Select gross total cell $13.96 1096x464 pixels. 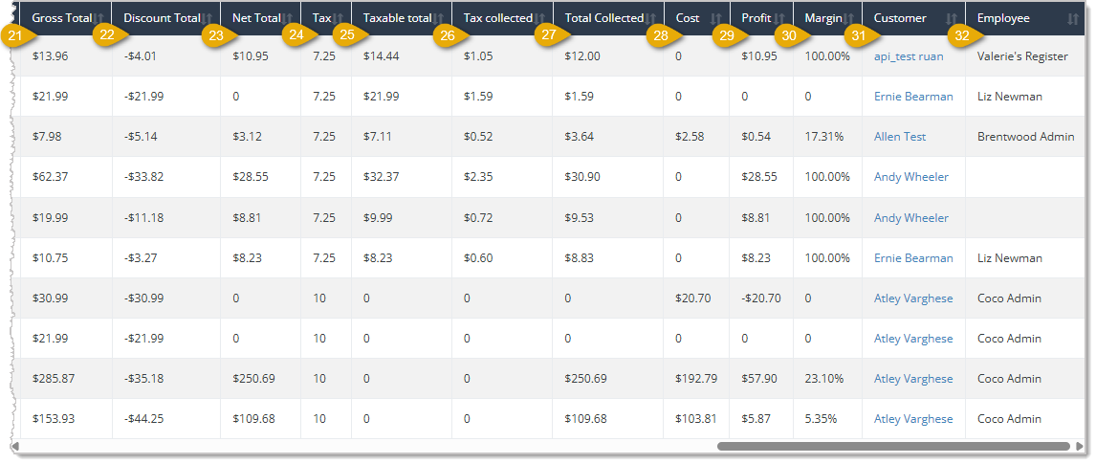(50, 55)
